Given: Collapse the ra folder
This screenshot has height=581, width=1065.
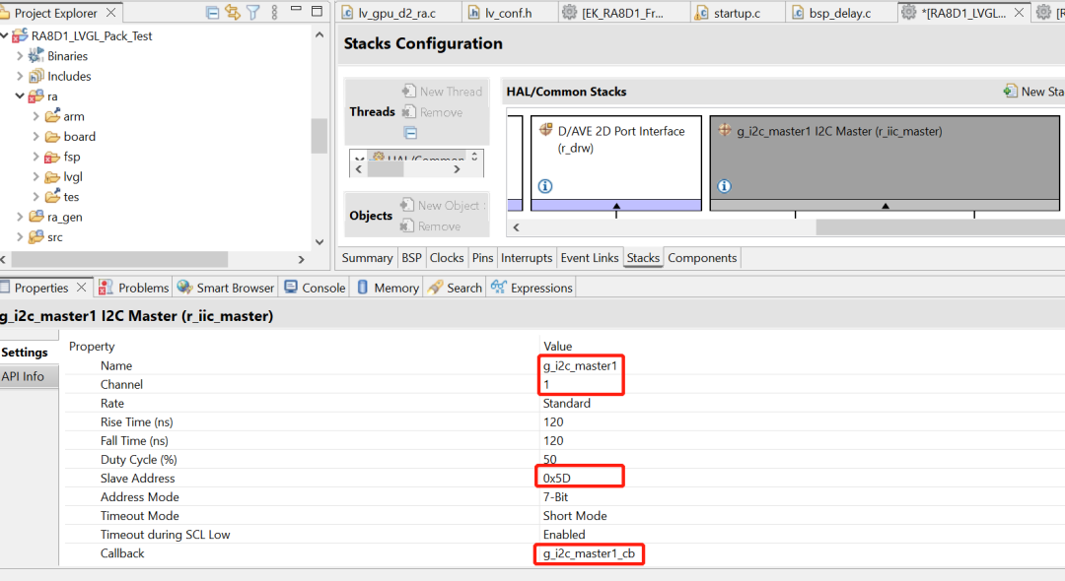Looking at the screenshot, I should 20,97.
